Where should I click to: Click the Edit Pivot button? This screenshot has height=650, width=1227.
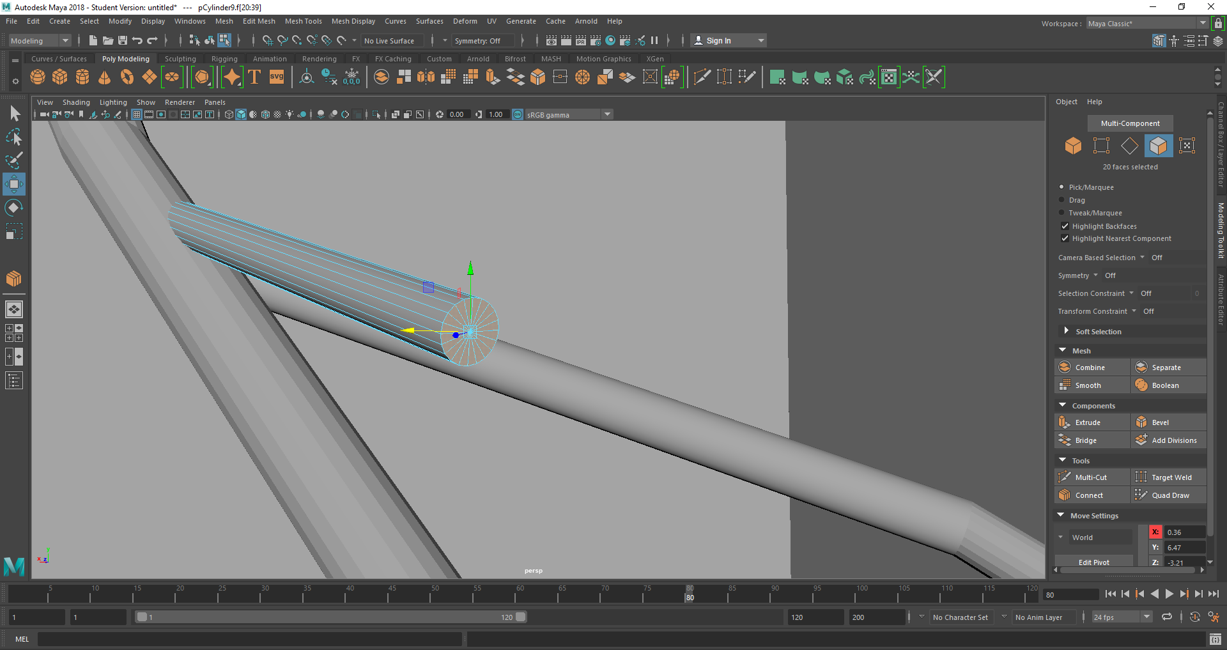(1093, 562)
